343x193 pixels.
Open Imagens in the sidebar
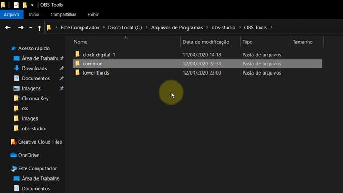point(31,88)
